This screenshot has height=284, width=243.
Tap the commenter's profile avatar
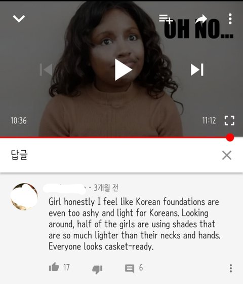pos(24,197)
